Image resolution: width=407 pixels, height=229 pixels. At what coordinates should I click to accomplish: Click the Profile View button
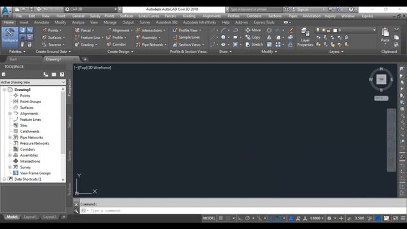pos(187,30)
